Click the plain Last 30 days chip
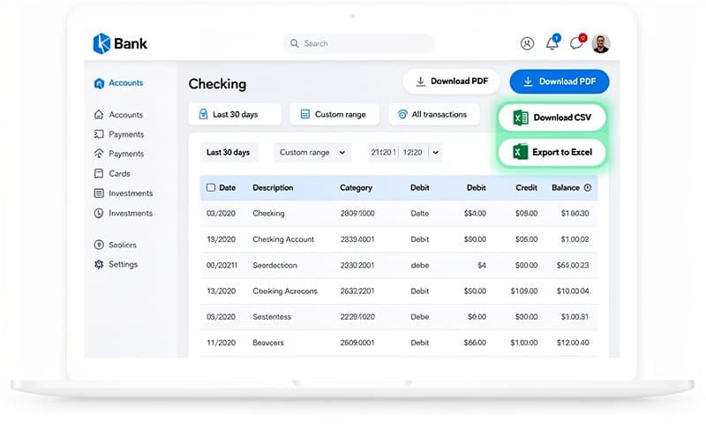Viewport: 706px width, 424px height. (229, 152)
